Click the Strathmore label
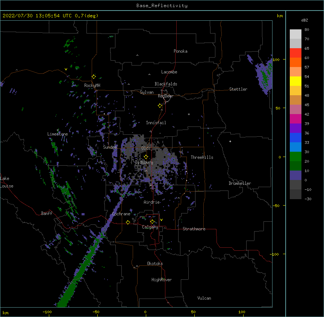Screen dimensions: 324x317 tap(194, 229)
